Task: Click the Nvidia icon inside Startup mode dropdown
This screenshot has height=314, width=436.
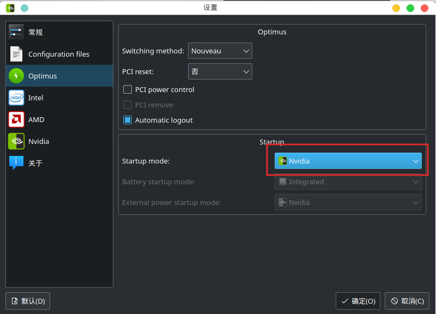Action: [282, 161]
